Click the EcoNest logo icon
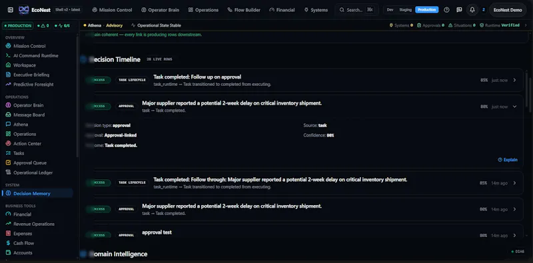 coord(24,10)
